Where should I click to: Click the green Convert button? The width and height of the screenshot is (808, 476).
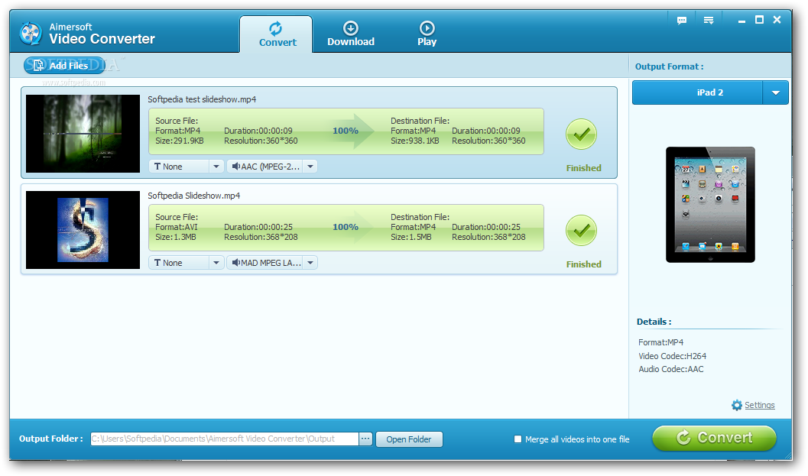coord(714,438)
